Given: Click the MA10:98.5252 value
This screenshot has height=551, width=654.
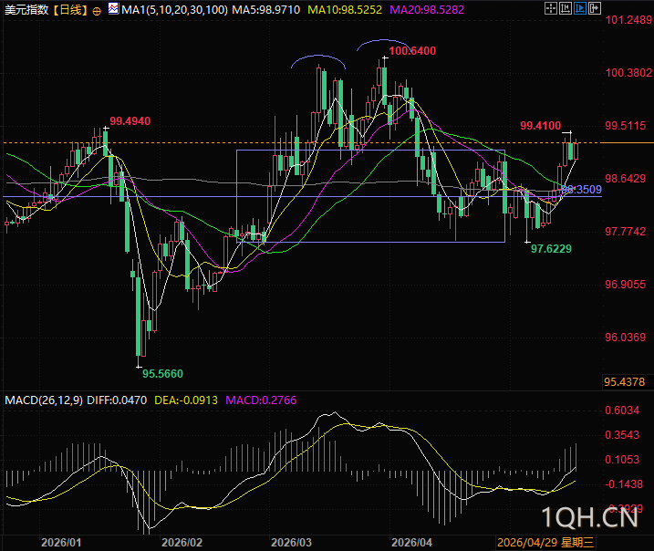Looking at the screenshot, I should coord(345,10).
